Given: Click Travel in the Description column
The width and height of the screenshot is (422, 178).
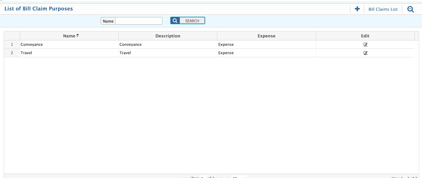Looking at the screenshot, I should [125, 53].
